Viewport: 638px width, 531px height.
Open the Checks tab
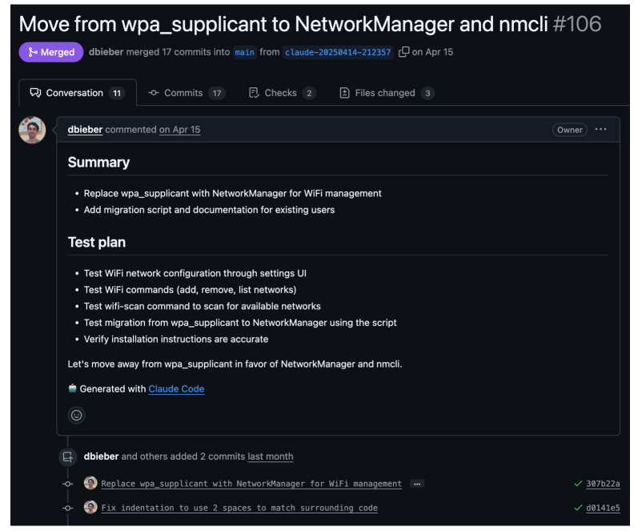(x=282, y=93)
